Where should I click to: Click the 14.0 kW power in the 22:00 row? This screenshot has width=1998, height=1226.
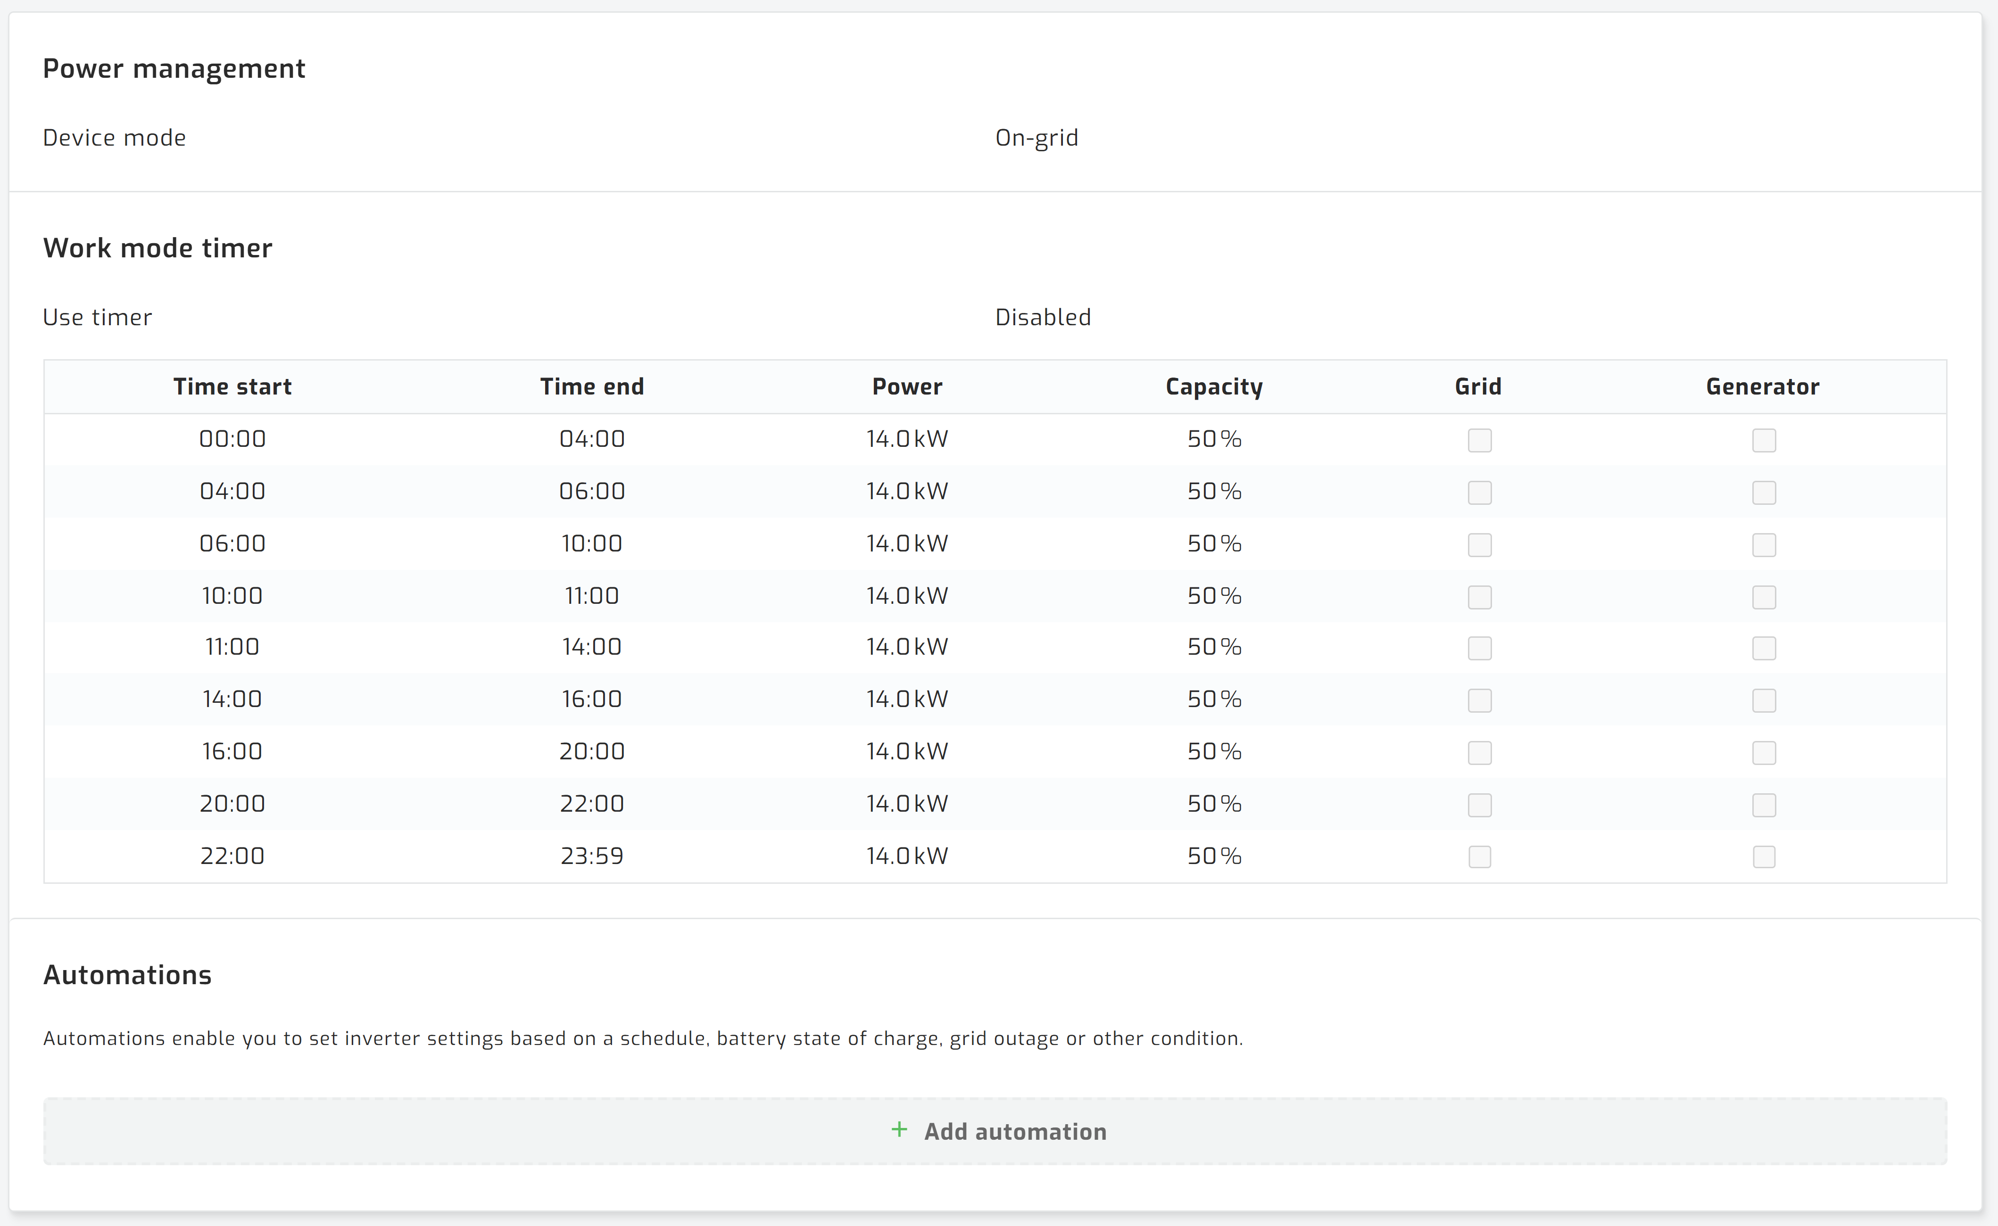(x=907, y=856)
